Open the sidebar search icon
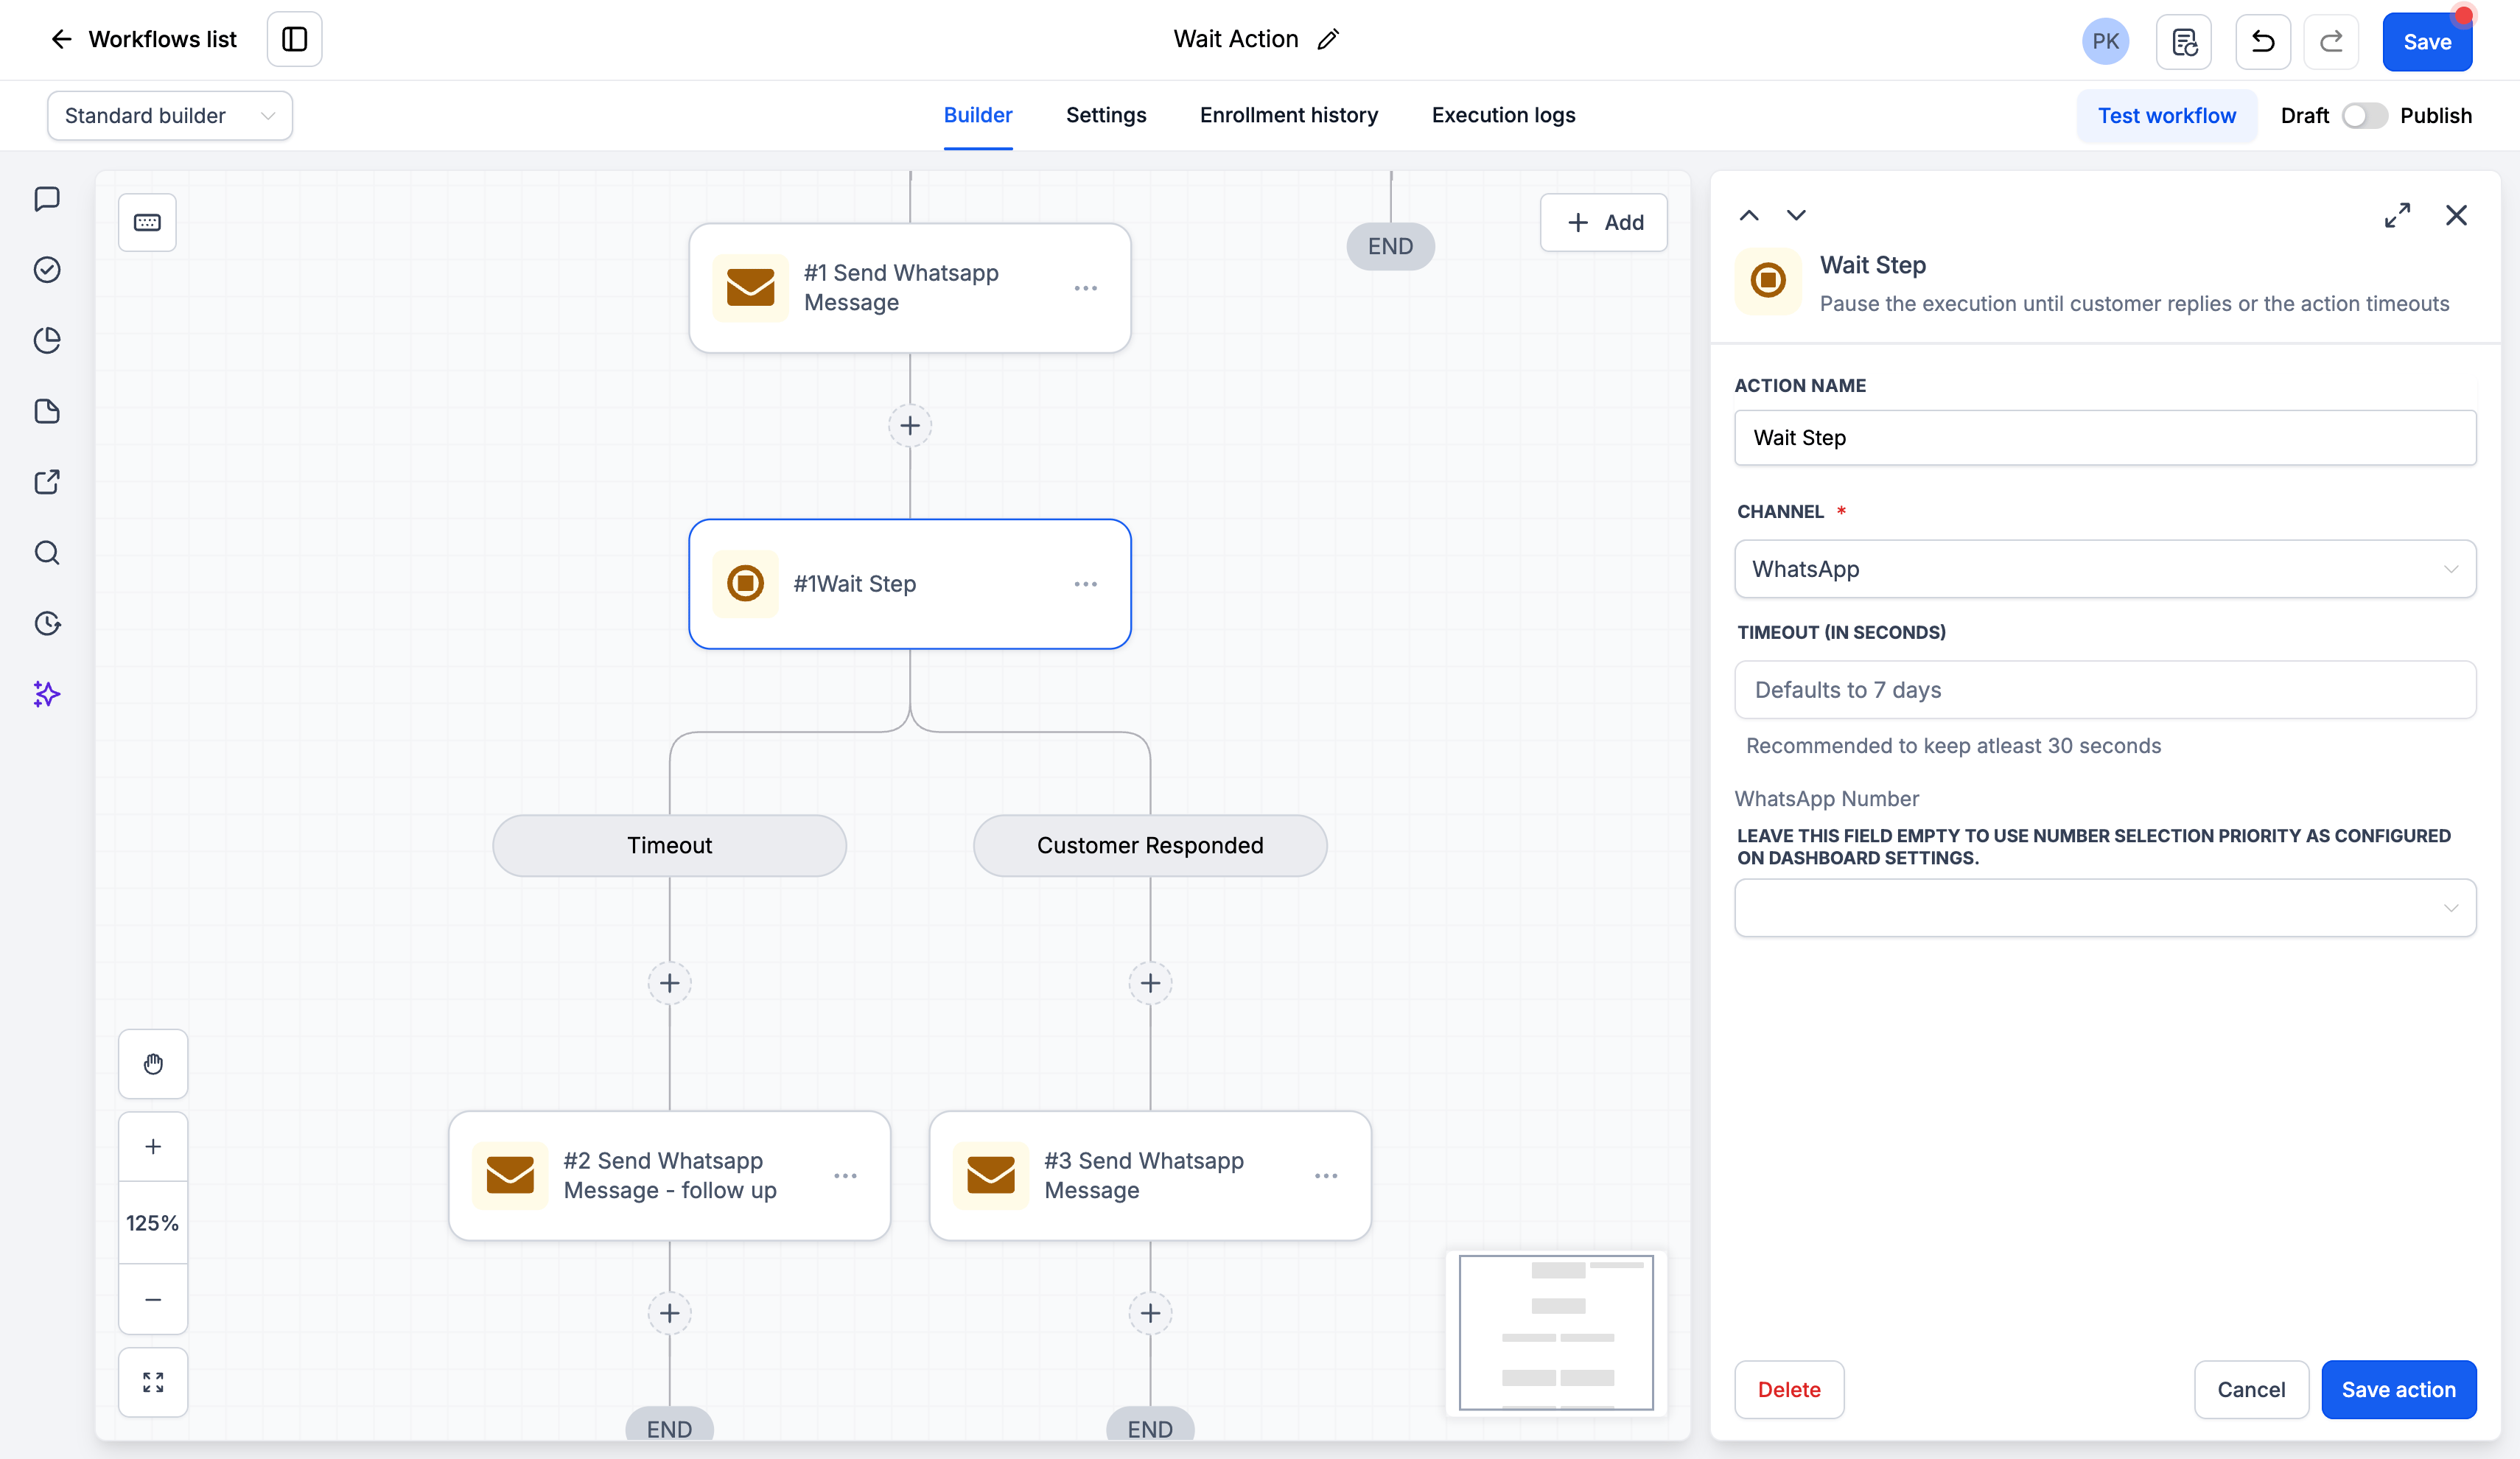Viewport: 2520px width, 1459px height. click(x=47, y=553)
